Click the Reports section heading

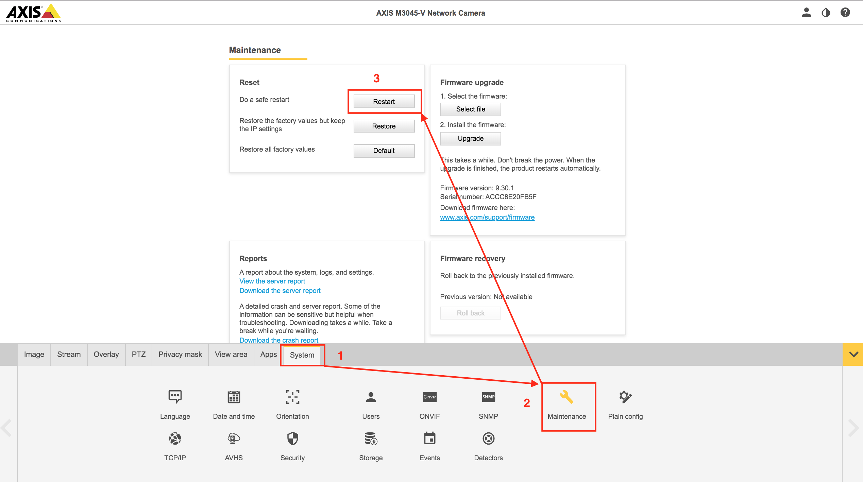(253, 258)
